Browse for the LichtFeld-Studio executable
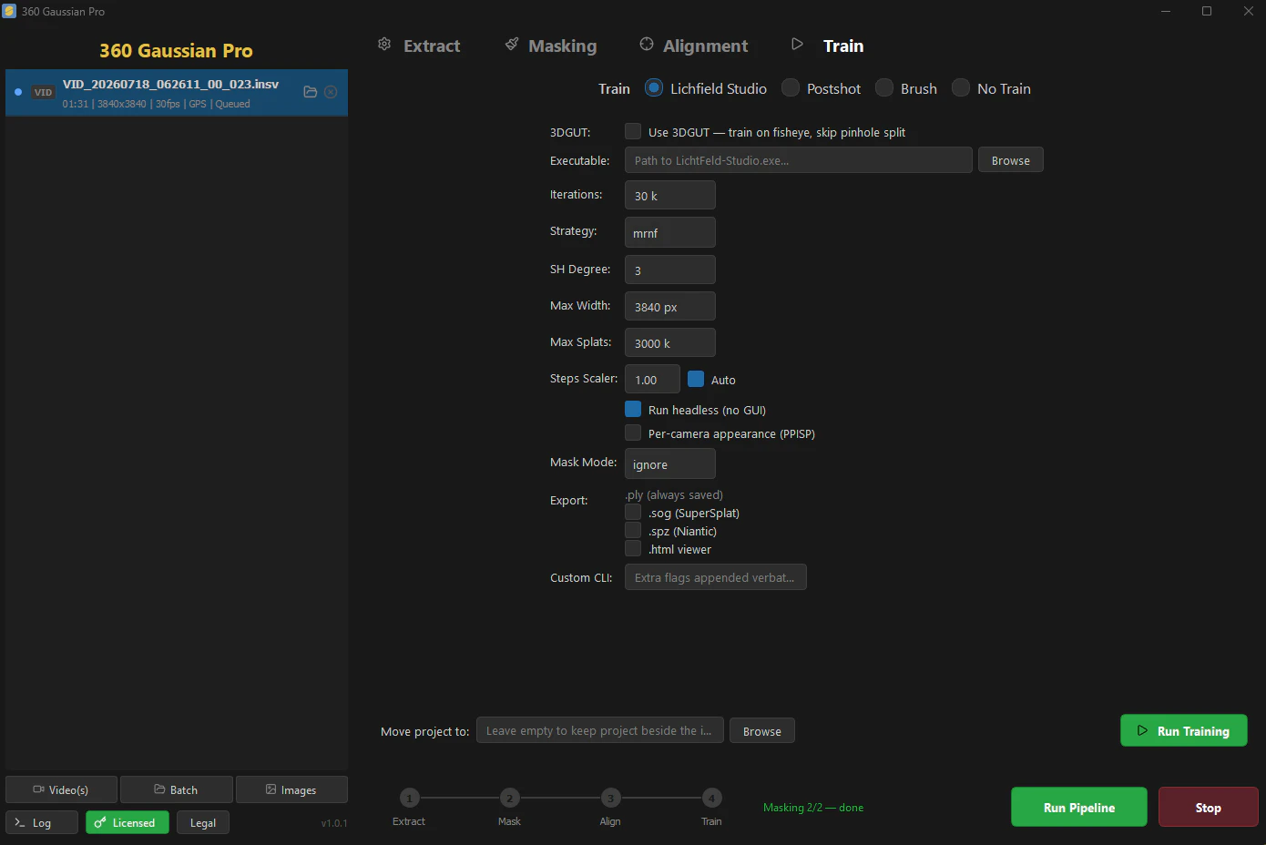The image size is (1266, 845). point(1011,160)
